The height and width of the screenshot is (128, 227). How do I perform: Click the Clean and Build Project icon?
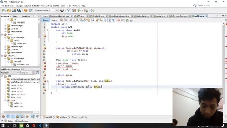(74, 10)
